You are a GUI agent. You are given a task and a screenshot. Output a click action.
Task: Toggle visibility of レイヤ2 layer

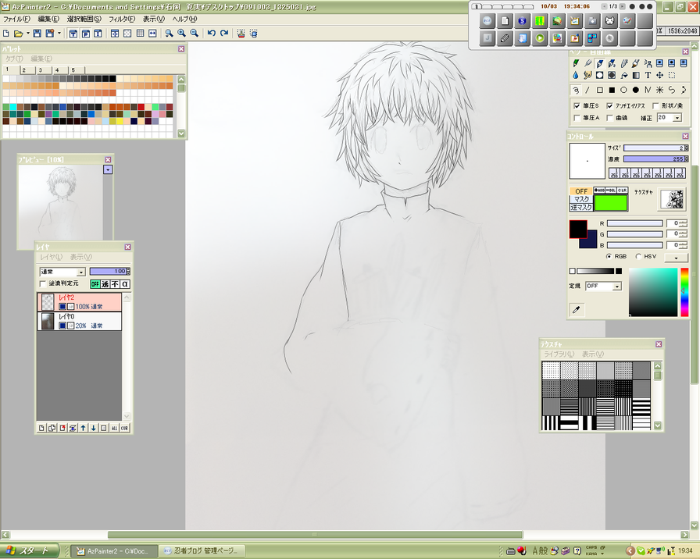(x=62, y=307)
